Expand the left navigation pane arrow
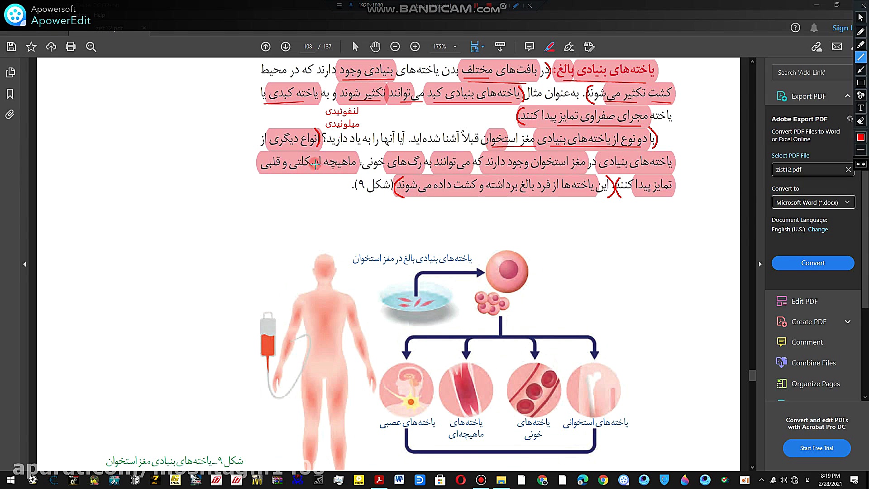The height and width of the screenshot is (489, 869). (24, 264)
